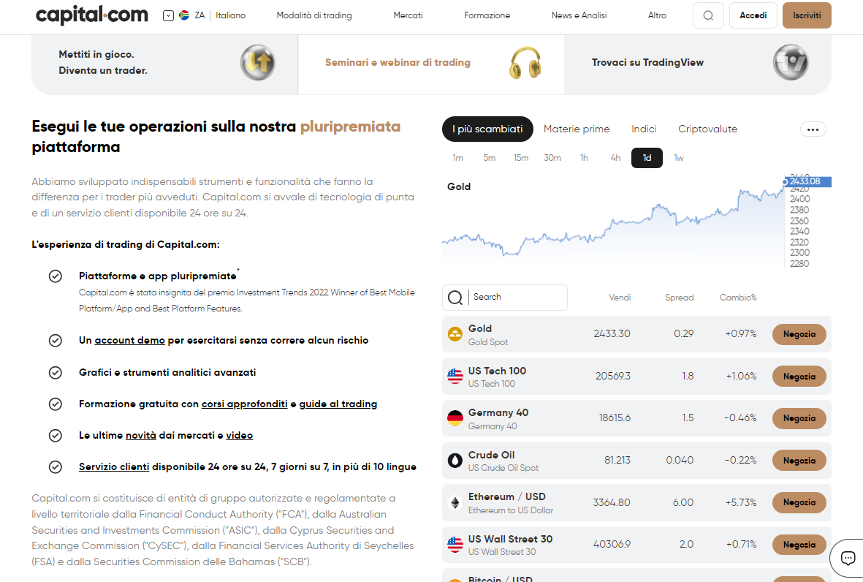This screenshot has height=582, width=863.
Task: Select the 1d chart timeframe
Action: 647,158
